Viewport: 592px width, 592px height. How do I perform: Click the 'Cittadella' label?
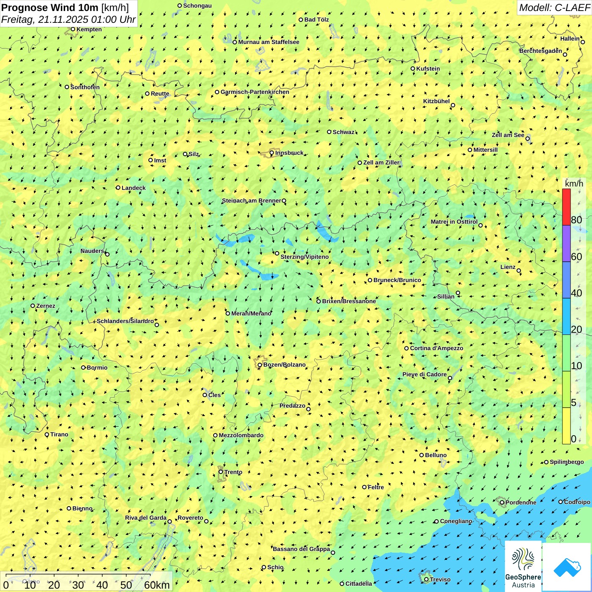click(x=359, y=584)
